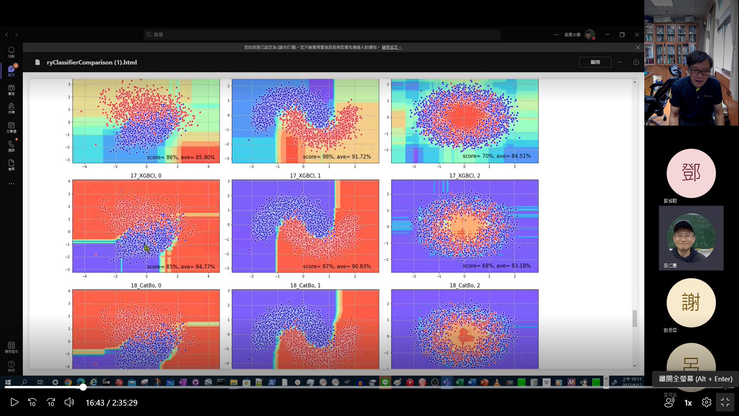Dismiss the do-not-disturb status banner
Image resolution: width=739 pixels, height=416 pixels.
[638, 47]
